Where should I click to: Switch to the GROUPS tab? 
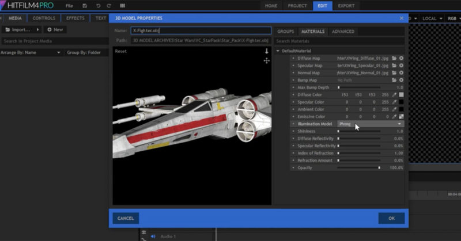coord(285,32)
